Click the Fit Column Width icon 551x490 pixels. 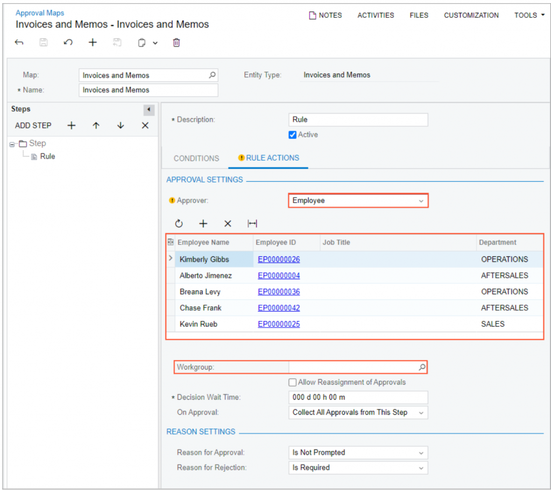(x=252, y=224)
